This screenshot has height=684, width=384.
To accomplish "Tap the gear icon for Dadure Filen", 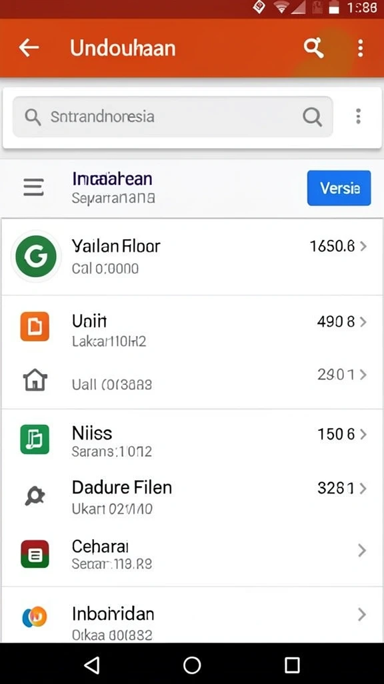I will [35, 496].
